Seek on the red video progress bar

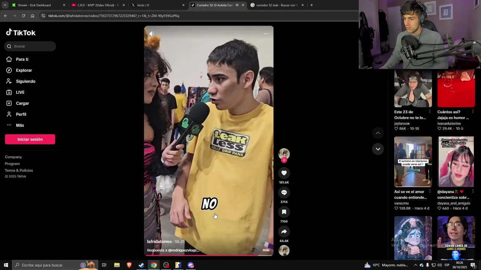pos(209,255)
